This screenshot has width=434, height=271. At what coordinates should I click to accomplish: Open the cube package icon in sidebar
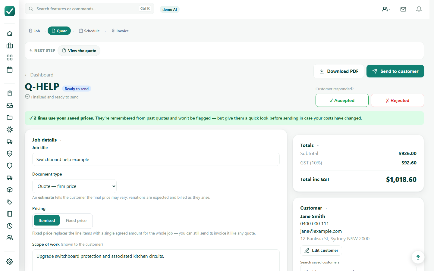(10, 190)
